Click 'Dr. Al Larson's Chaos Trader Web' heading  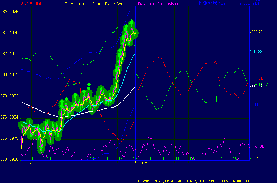pyautogui.click(x=95, y=4)
